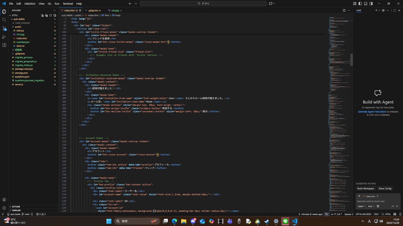Open the zoom magnifier status bar item

pos(326,214)
